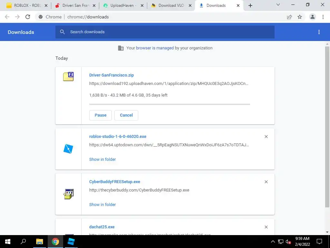Click the CyberBuddy setup file icon
Image resolution: width=330 pixels, height=248 pixels.
click(x=68, y=194)
